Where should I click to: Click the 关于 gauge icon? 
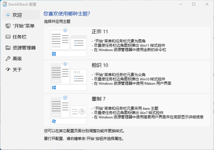pyautogui.click(x=8, y=69)
